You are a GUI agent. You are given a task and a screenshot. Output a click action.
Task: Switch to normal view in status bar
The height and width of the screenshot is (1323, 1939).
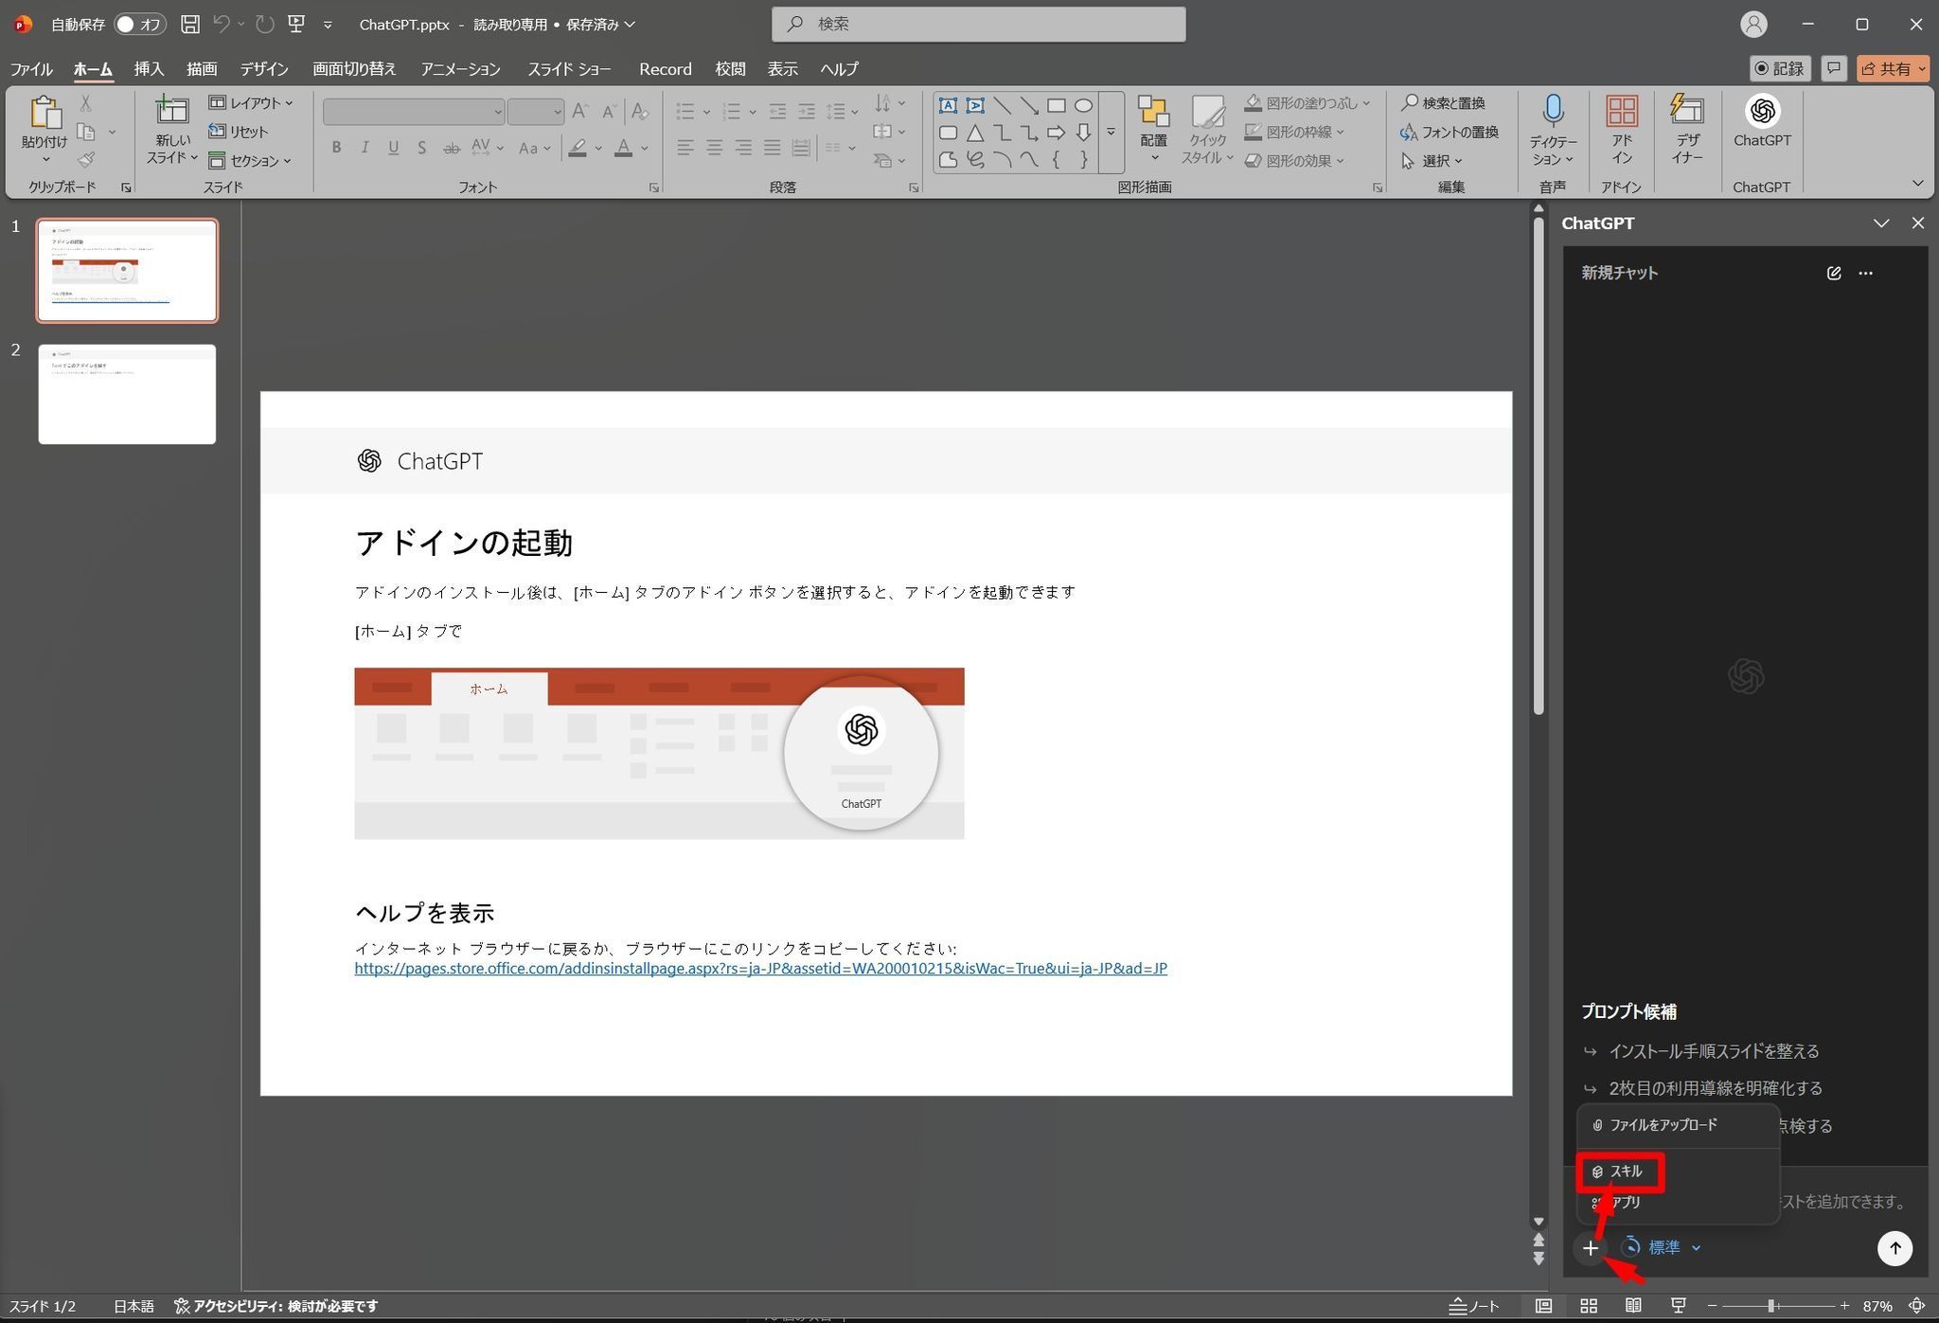pyautogui.click(x=1543, y=1306)
